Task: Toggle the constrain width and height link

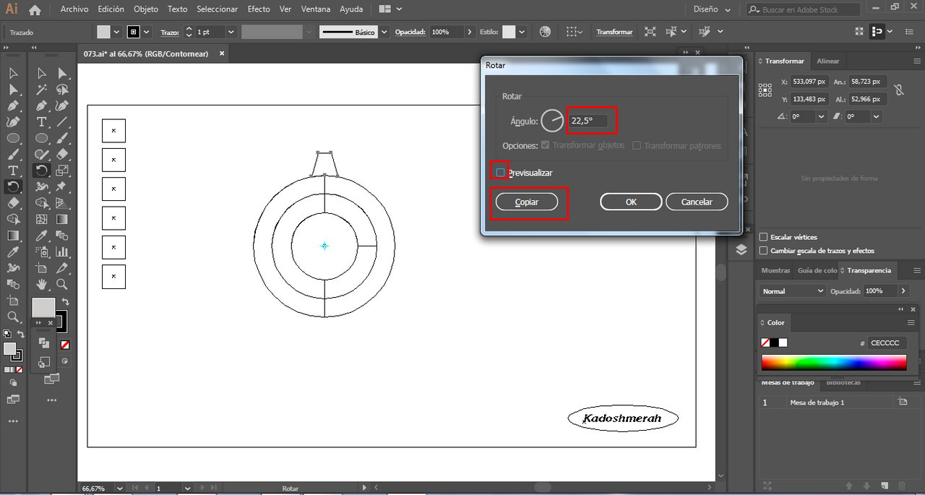Action: [899, 90]
